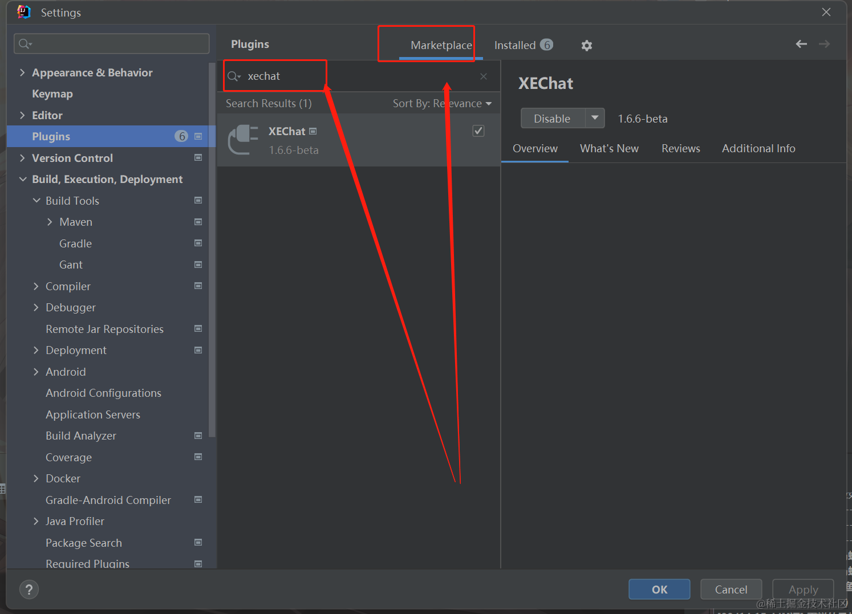Click the settings search magnifier icon
The image size is (852, 614).
(x=25, y=44)
